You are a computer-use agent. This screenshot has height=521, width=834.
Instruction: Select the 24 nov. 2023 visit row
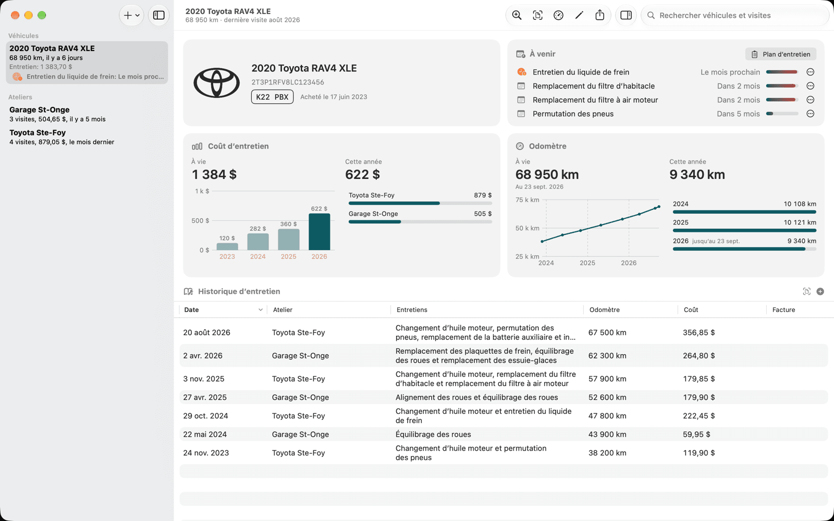(504, 453)
